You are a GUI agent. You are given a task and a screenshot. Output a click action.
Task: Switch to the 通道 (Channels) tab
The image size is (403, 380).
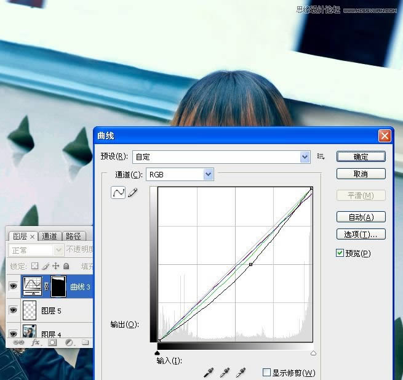coord(50,236)
